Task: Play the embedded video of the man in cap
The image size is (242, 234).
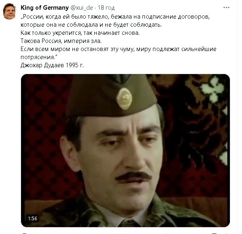Action: pos(125,151)
